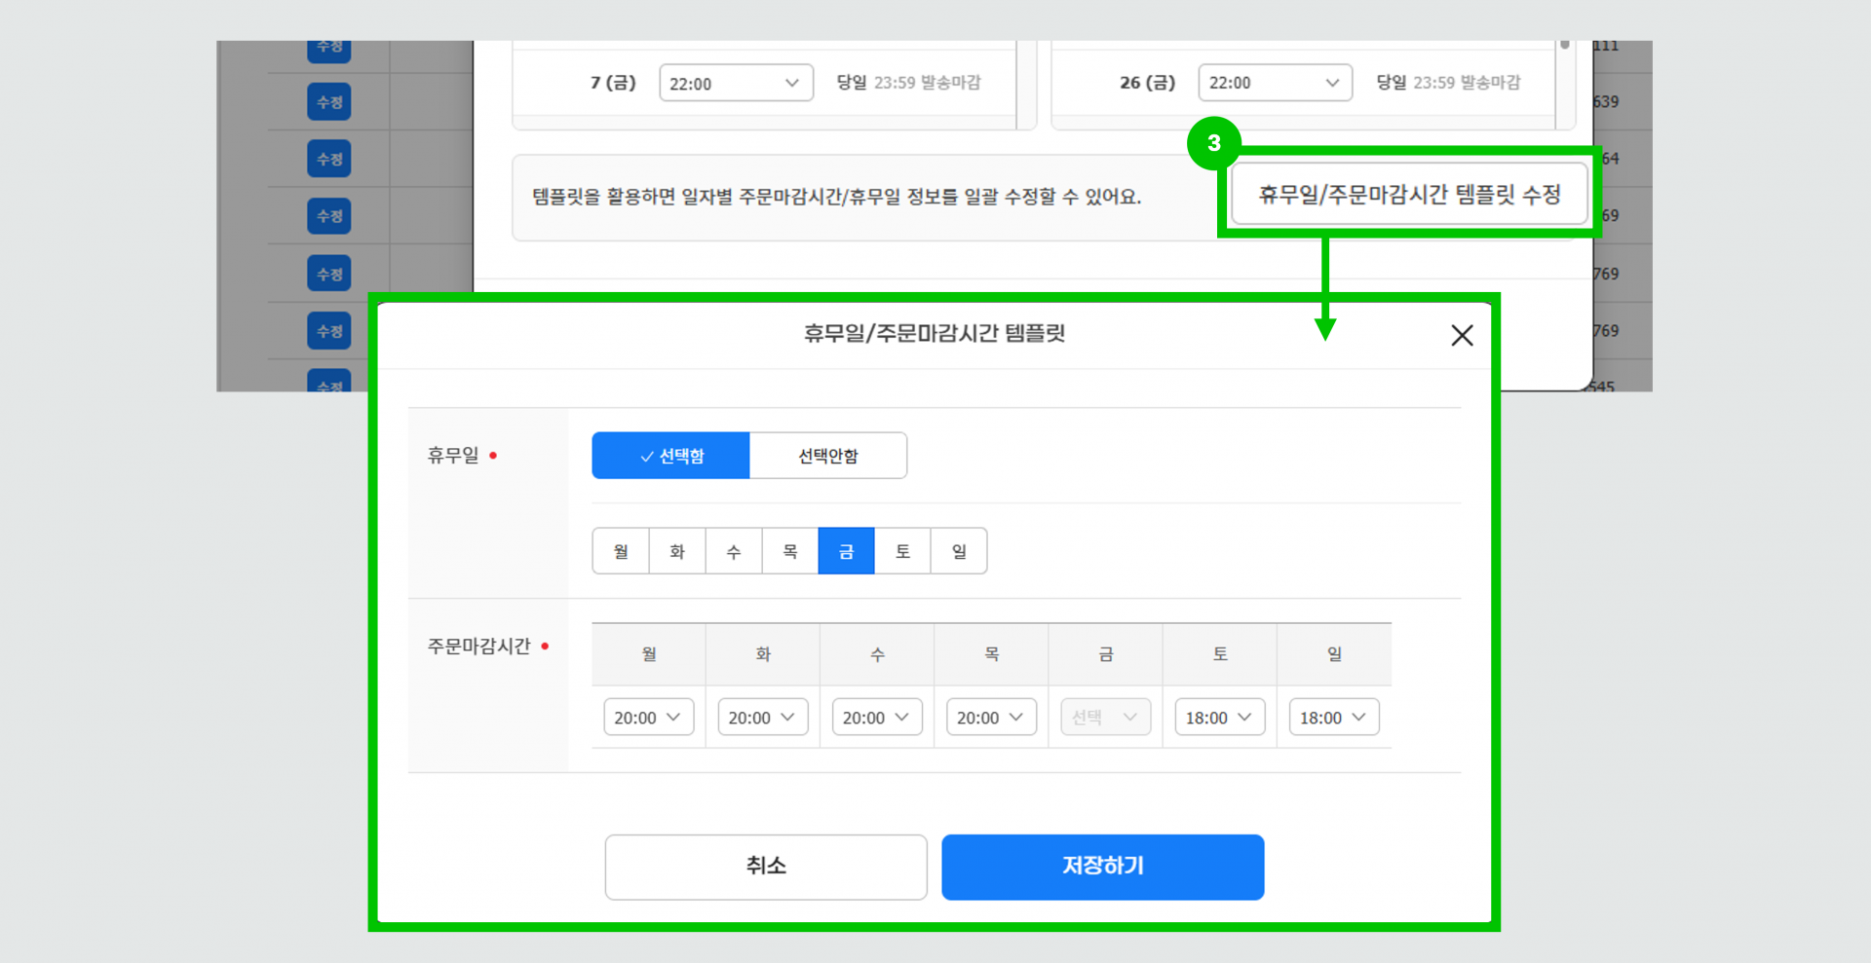Toggle 목 in the holiday day selector

[790, 551]
